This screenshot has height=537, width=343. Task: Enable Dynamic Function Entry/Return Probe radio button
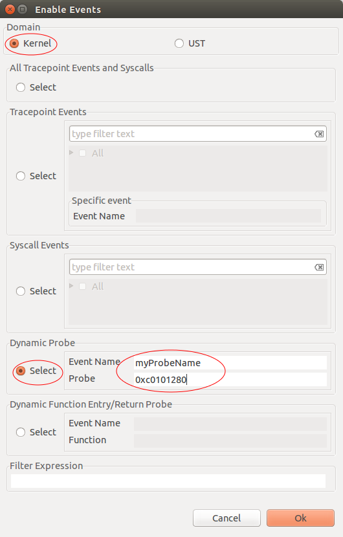[x=21, y=432]
